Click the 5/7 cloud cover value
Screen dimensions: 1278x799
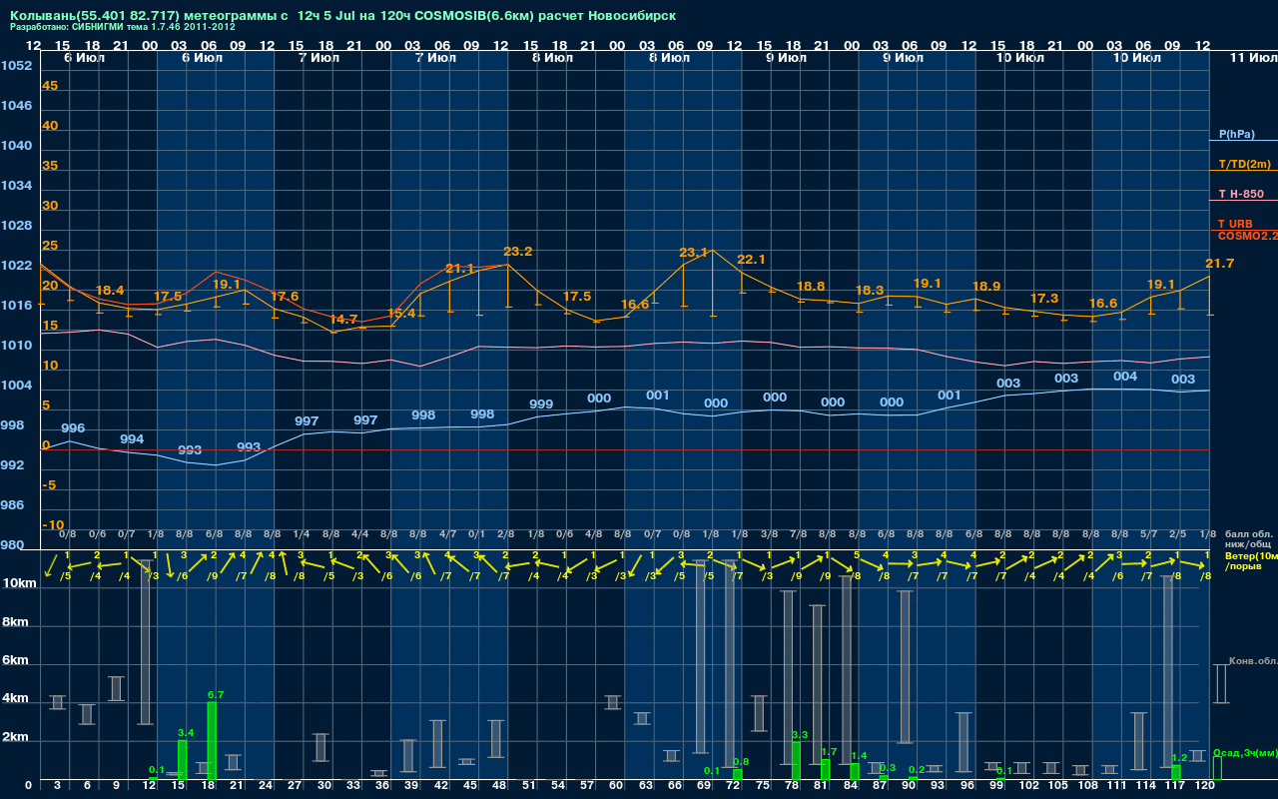point(1149,534)
